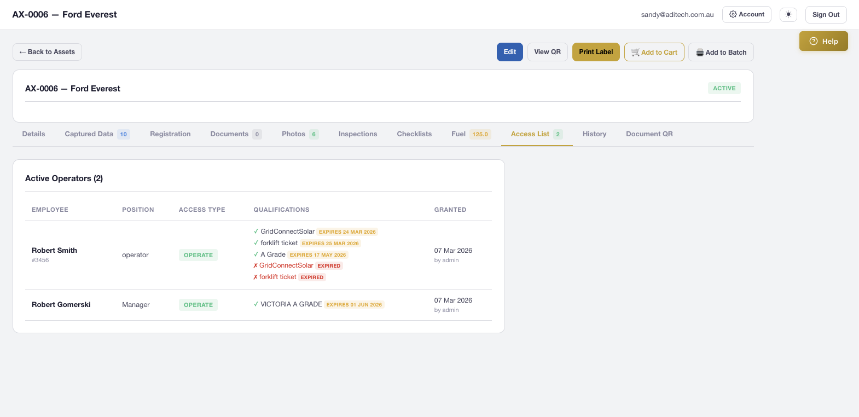
Task: Switch to the Details tab
Action: click(x=34, y=134)
